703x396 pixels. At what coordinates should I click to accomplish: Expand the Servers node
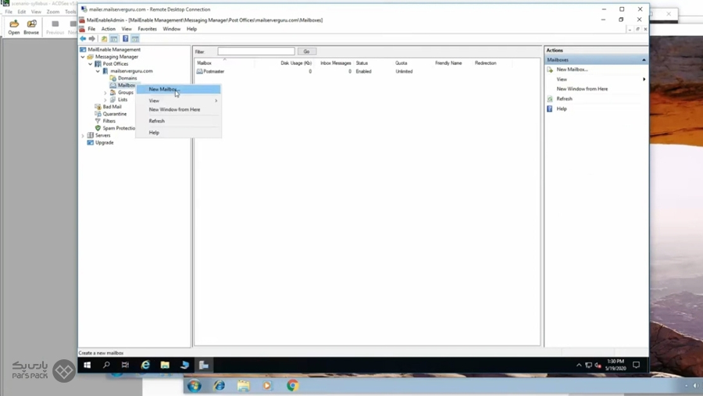point(83,136)
